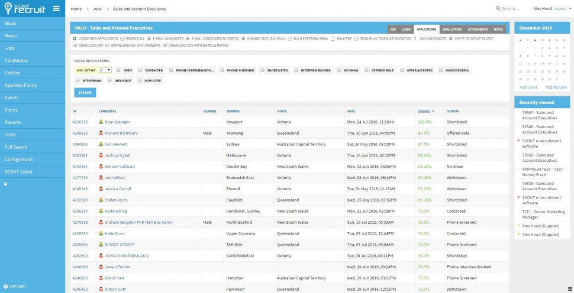This screenshot has height=293, width=574.
Task: Click the menu icon at the bottom-right corner
Action: [570, 289]
